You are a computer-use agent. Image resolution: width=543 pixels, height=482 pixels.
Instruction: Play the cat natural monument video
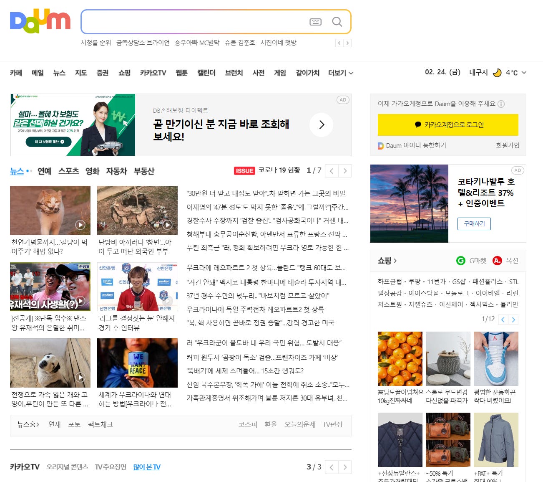[80, 225]
